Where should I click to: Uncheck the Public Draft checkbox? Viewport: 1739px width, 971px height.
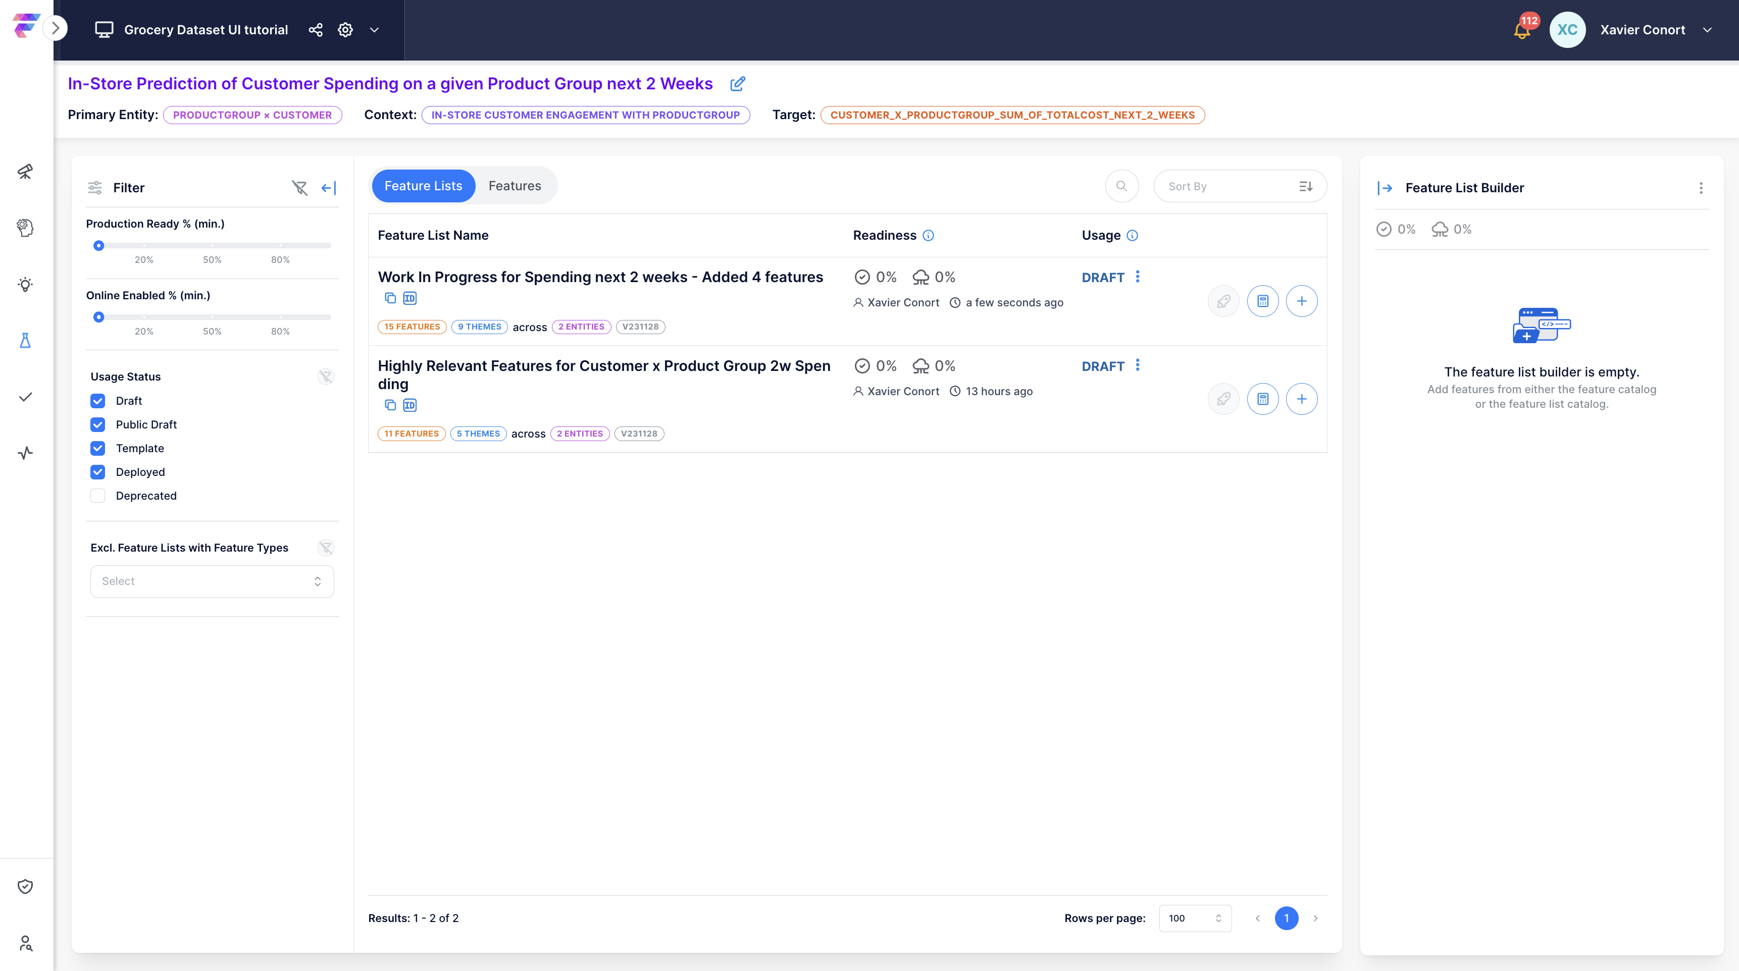[x=98, y=424]
